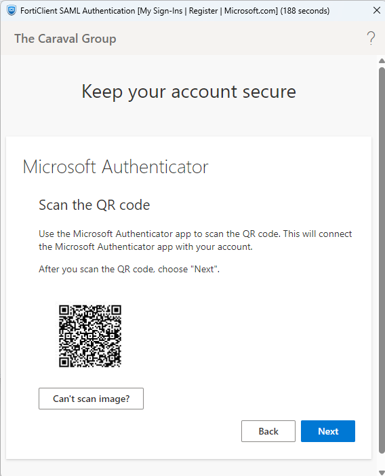This screenshot has height=476, width=385.
Task: Click the "Scan the QR code" subheading
Action: coord(94,205)
